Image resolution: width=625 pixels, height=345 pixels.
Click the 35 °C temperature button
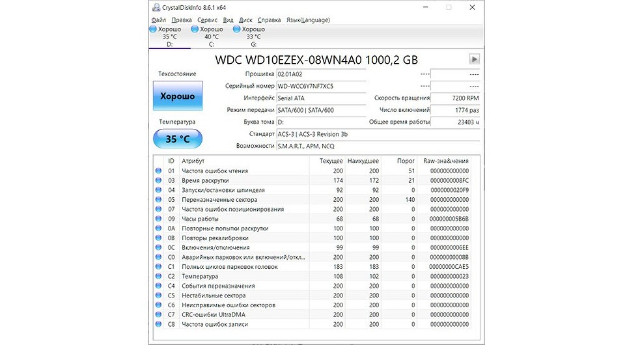[178, 139]
